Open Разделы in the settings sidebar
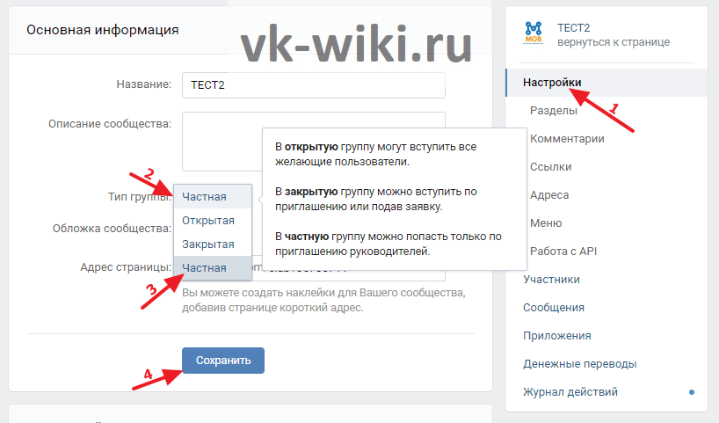Screen dimensions: 719x423 click(553, 111)
